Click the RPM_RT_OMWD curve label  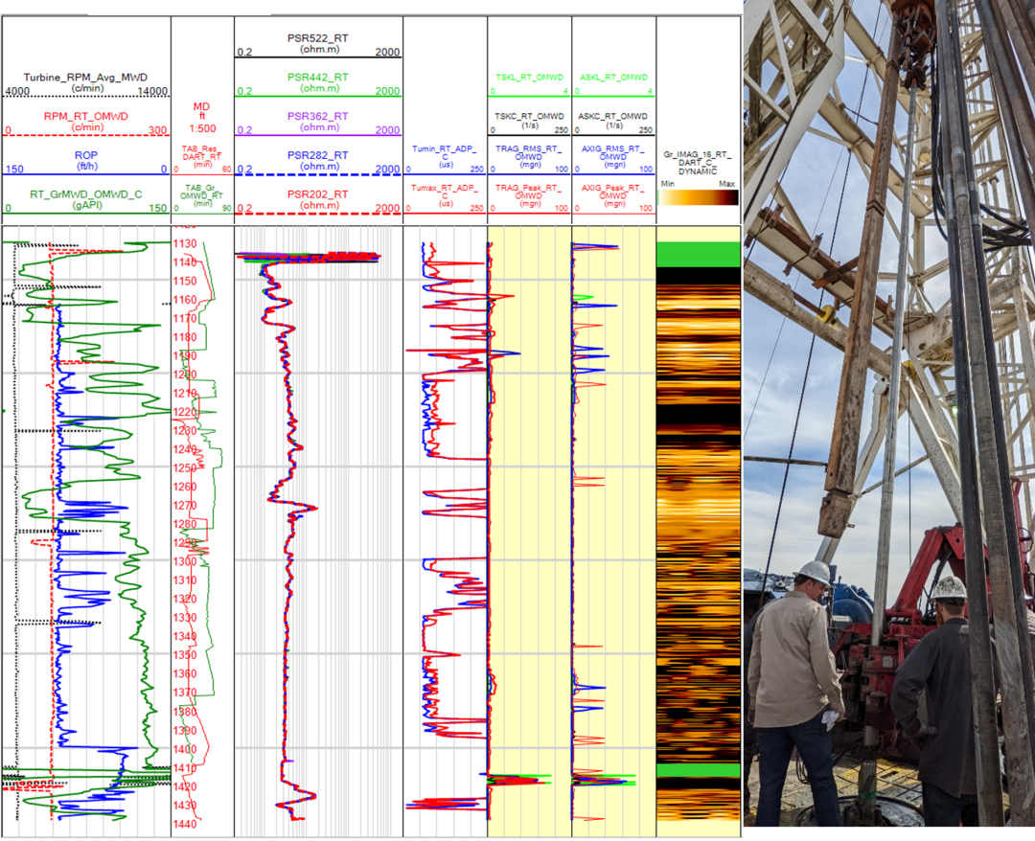pos(86,116)
